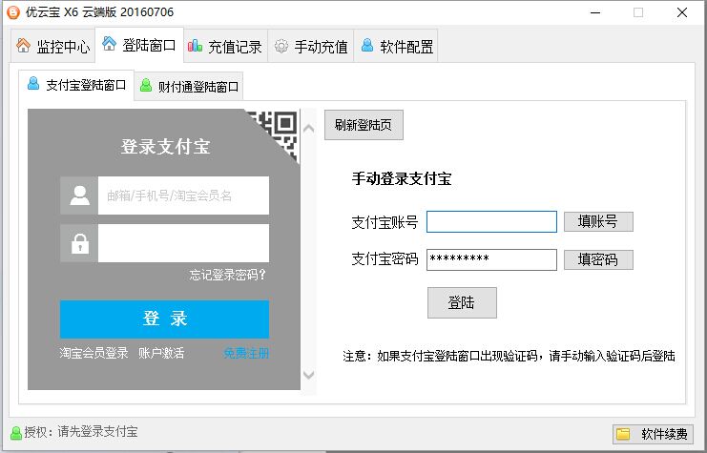Click the folder icon on 软件续费 button
707x453 pixels.
pyautogui.click(x=624, y=434)
